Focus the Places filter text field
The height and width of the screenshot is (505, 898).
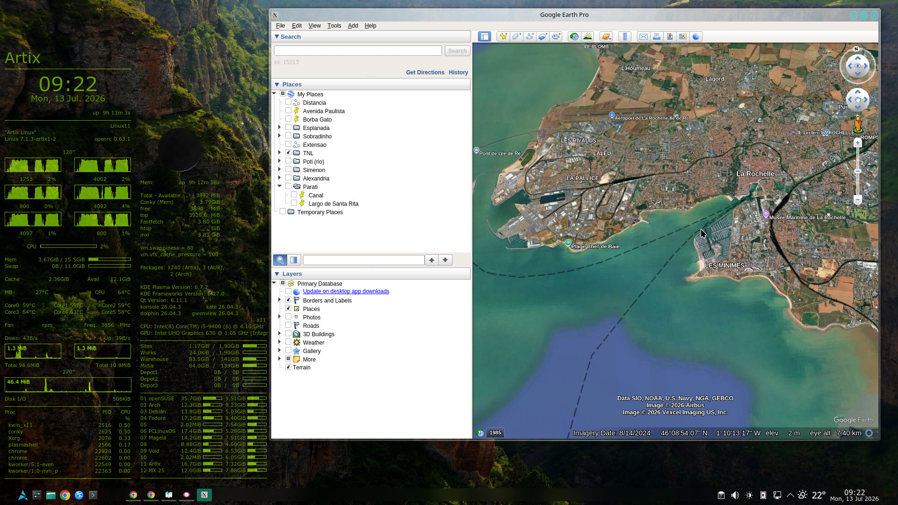point(364,260)
